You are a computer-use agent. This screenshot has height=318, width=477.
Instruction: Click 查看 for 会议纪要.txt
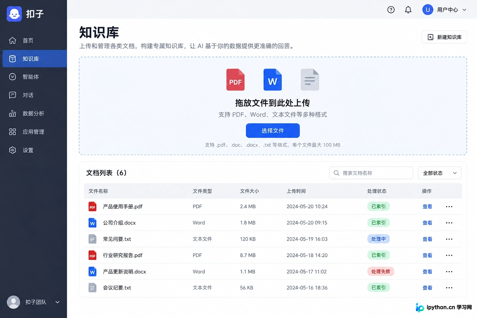tap(427, 288)
